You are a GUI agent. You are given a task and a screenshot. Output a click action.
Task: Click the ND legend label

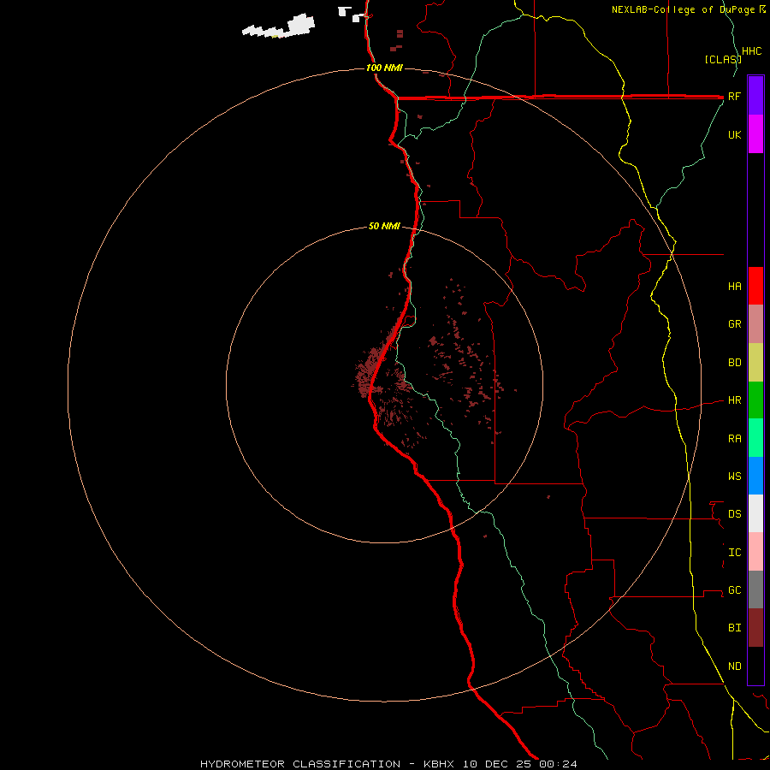(734, 666)
